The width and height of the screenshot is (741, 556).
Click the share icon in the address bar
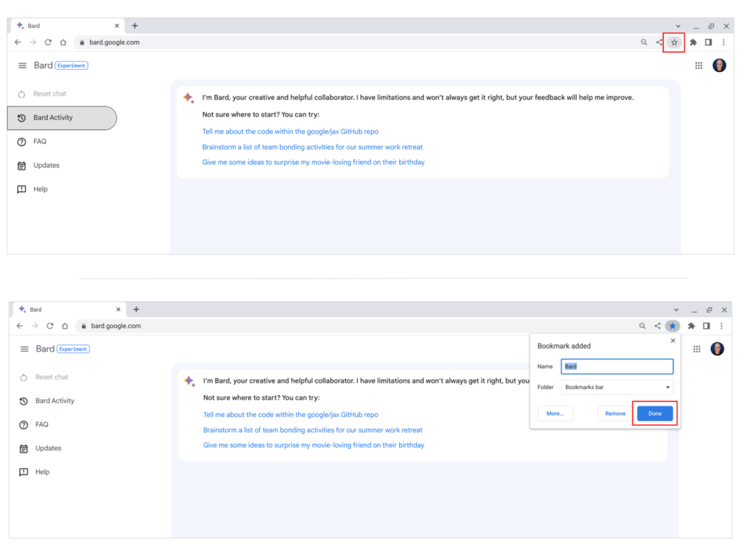[658, 41]
